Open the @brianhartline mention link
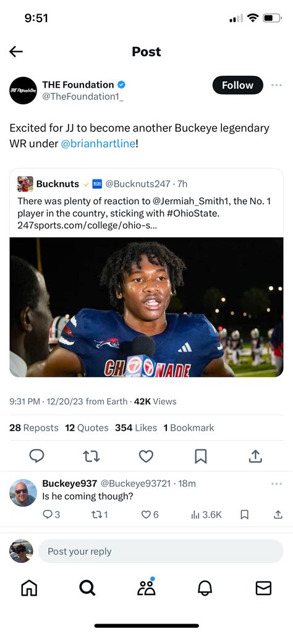Viewport: 293px width, 634px height. point(98,143)
